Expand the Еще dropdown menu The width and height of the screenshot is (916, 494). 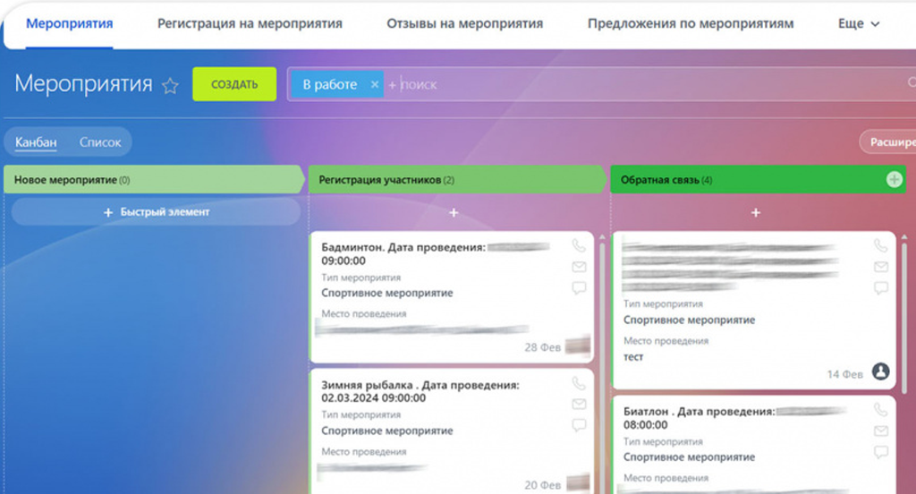[859, 24]
